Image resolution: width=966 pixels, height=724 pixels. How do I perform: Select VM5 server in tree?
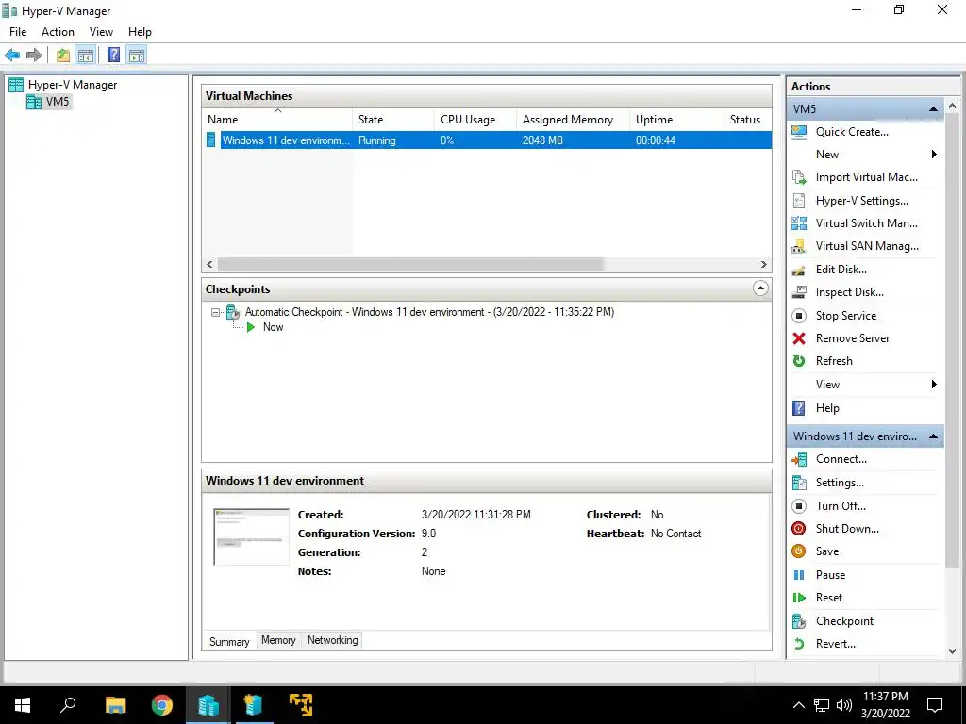pyautogui.click(x=58, y=102)
